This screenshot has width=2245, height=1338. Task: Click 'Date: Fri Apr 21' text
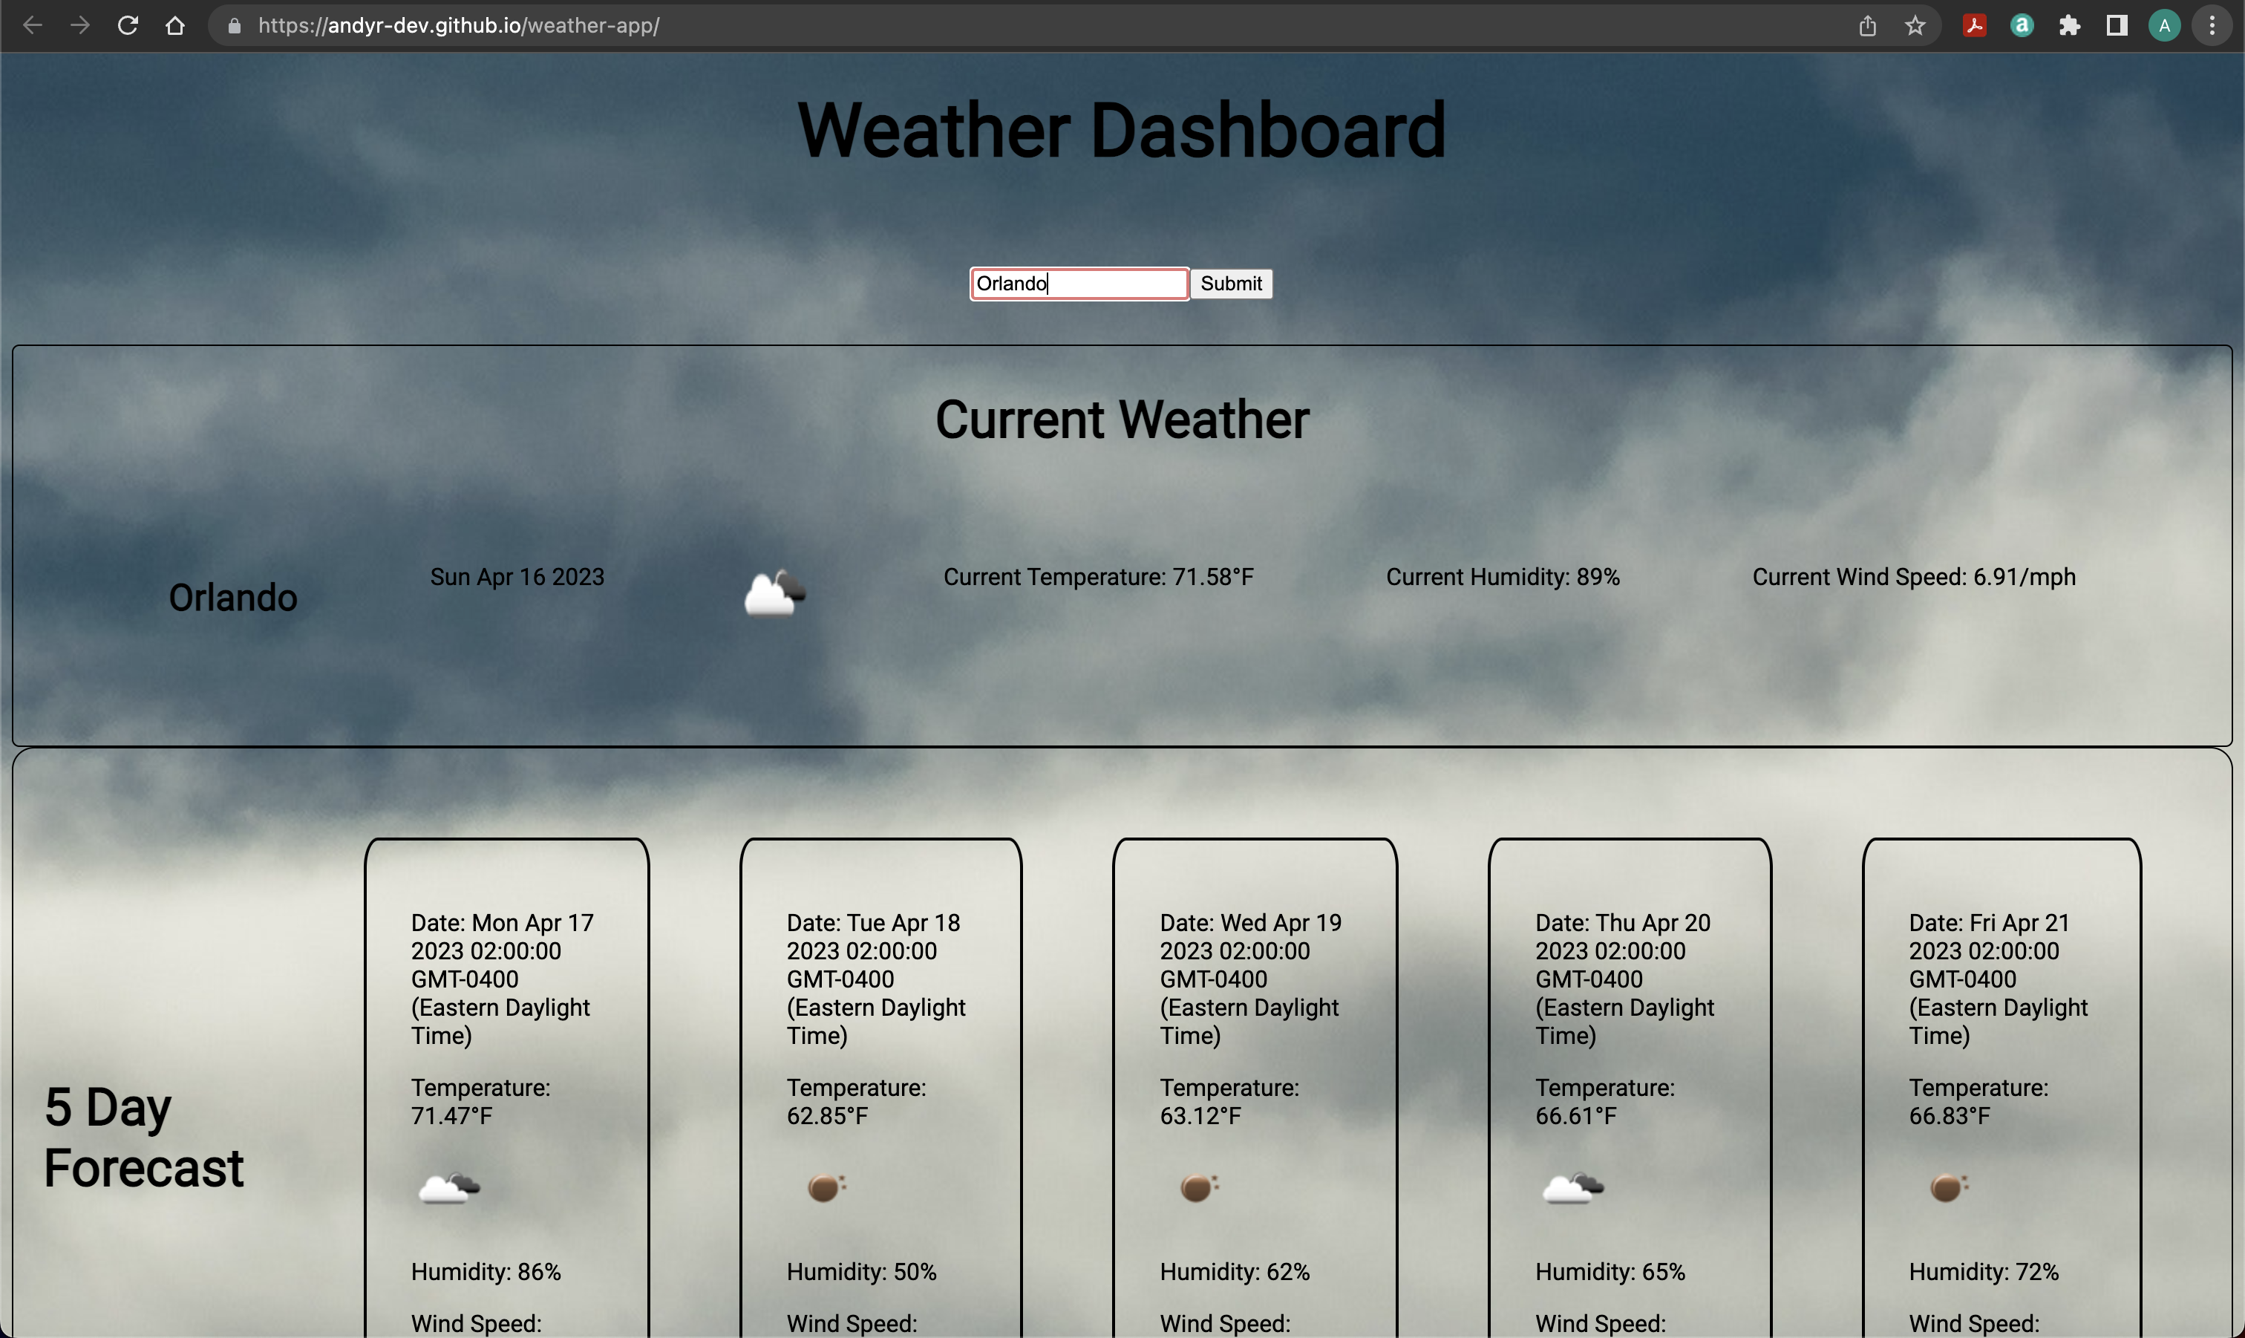pos(1988,923)
